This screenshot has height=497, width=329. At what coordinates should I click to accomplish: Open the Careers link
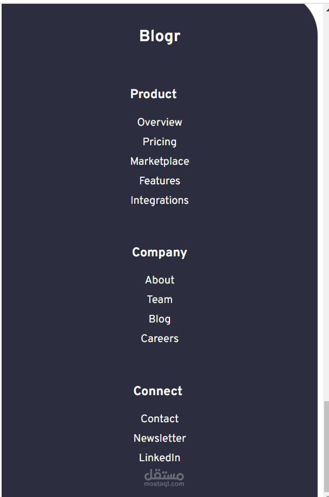tap(160, 338)
